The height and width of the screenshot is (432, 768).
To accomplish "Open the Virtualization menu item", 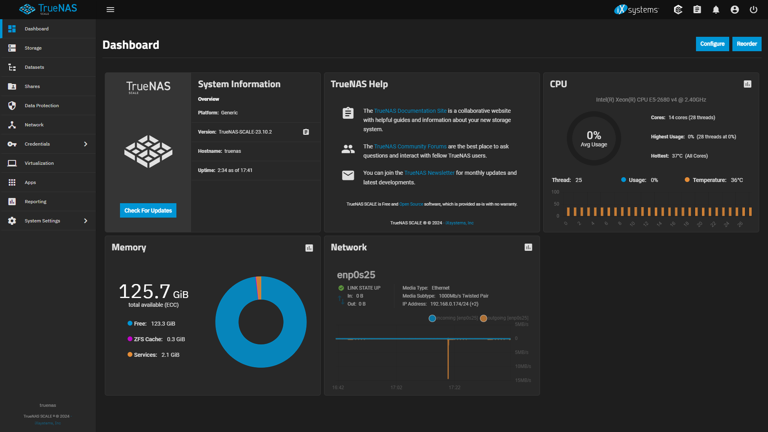I will click(x=48, y=163).
